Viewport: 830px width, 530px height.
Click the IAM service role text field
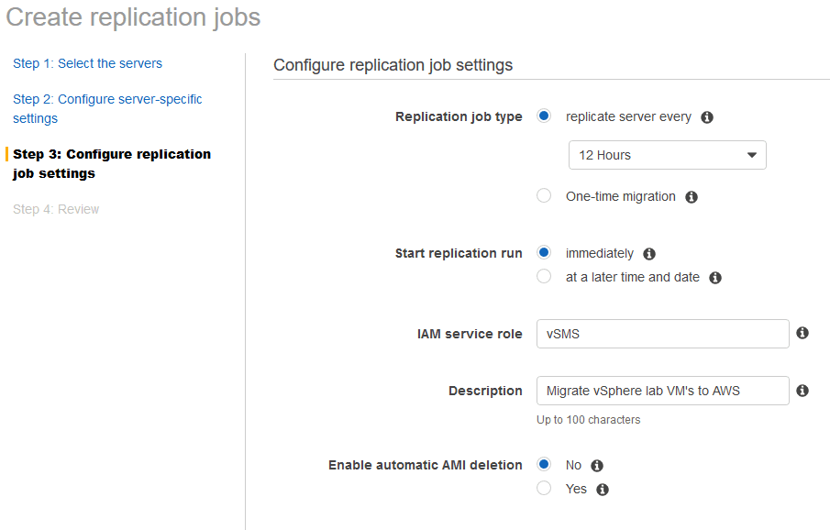click(663, 334)
